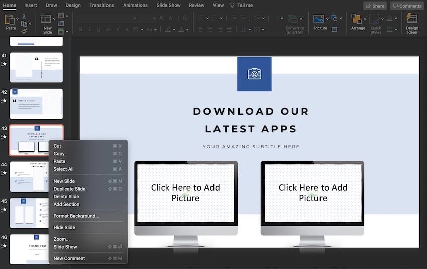Expand the New Slide dropdown arrow
The image size is (427, 269).
pos(54,19)
